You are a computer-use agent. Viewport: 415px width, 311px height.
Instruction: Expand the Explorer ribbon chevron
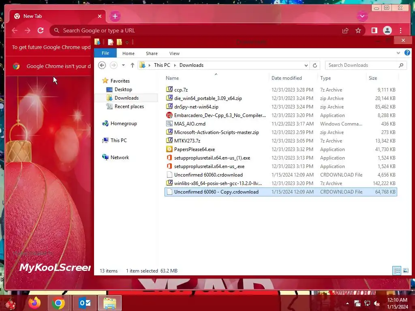[398, 53]
